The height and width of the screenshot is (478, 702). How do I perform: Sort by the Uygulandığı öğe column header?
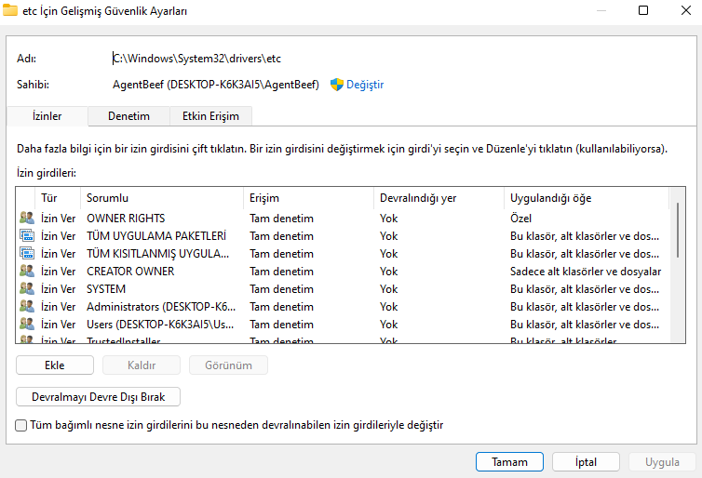coord(587,198)
